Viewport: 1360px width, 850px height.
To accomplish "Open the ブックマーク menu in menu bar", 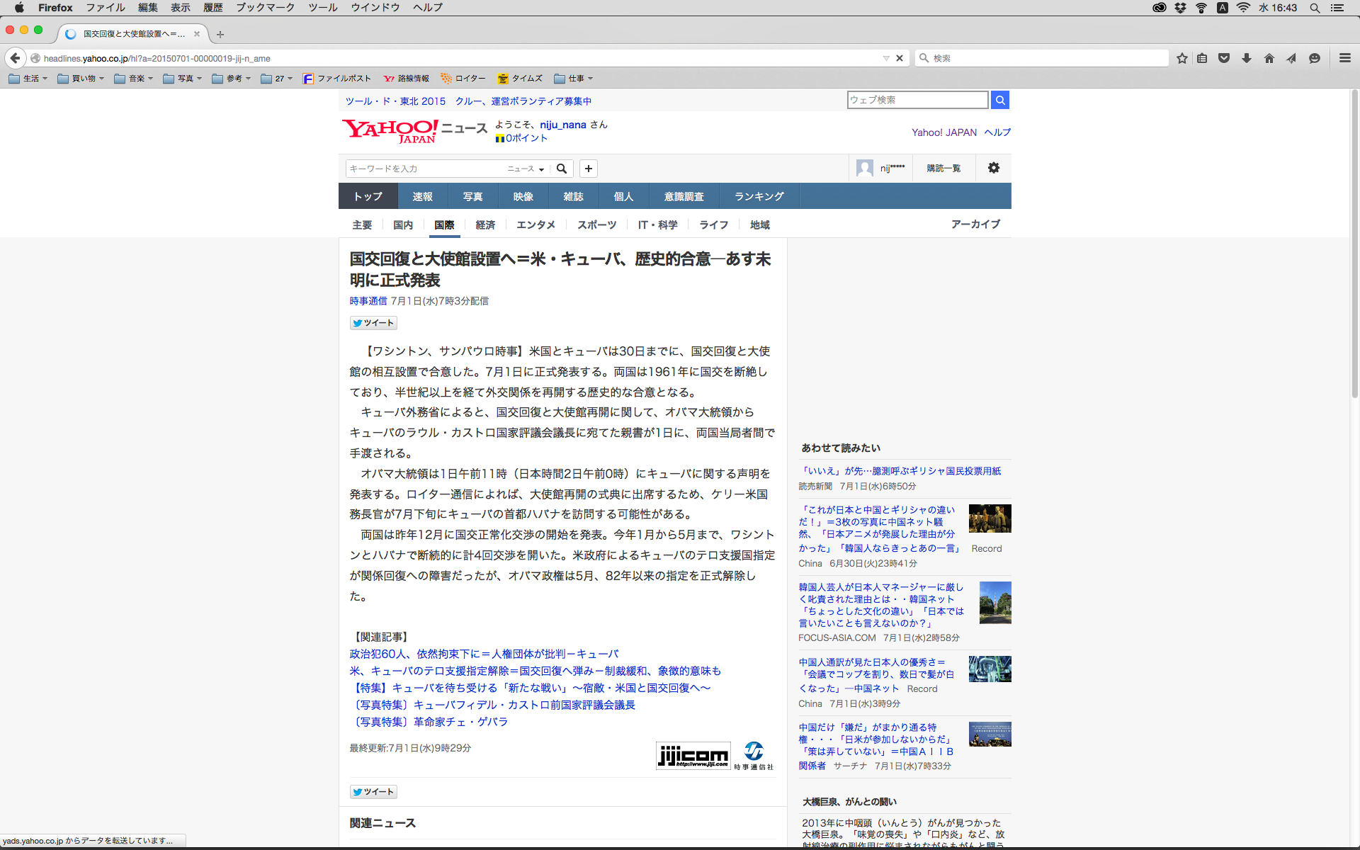I will (265, 8).
